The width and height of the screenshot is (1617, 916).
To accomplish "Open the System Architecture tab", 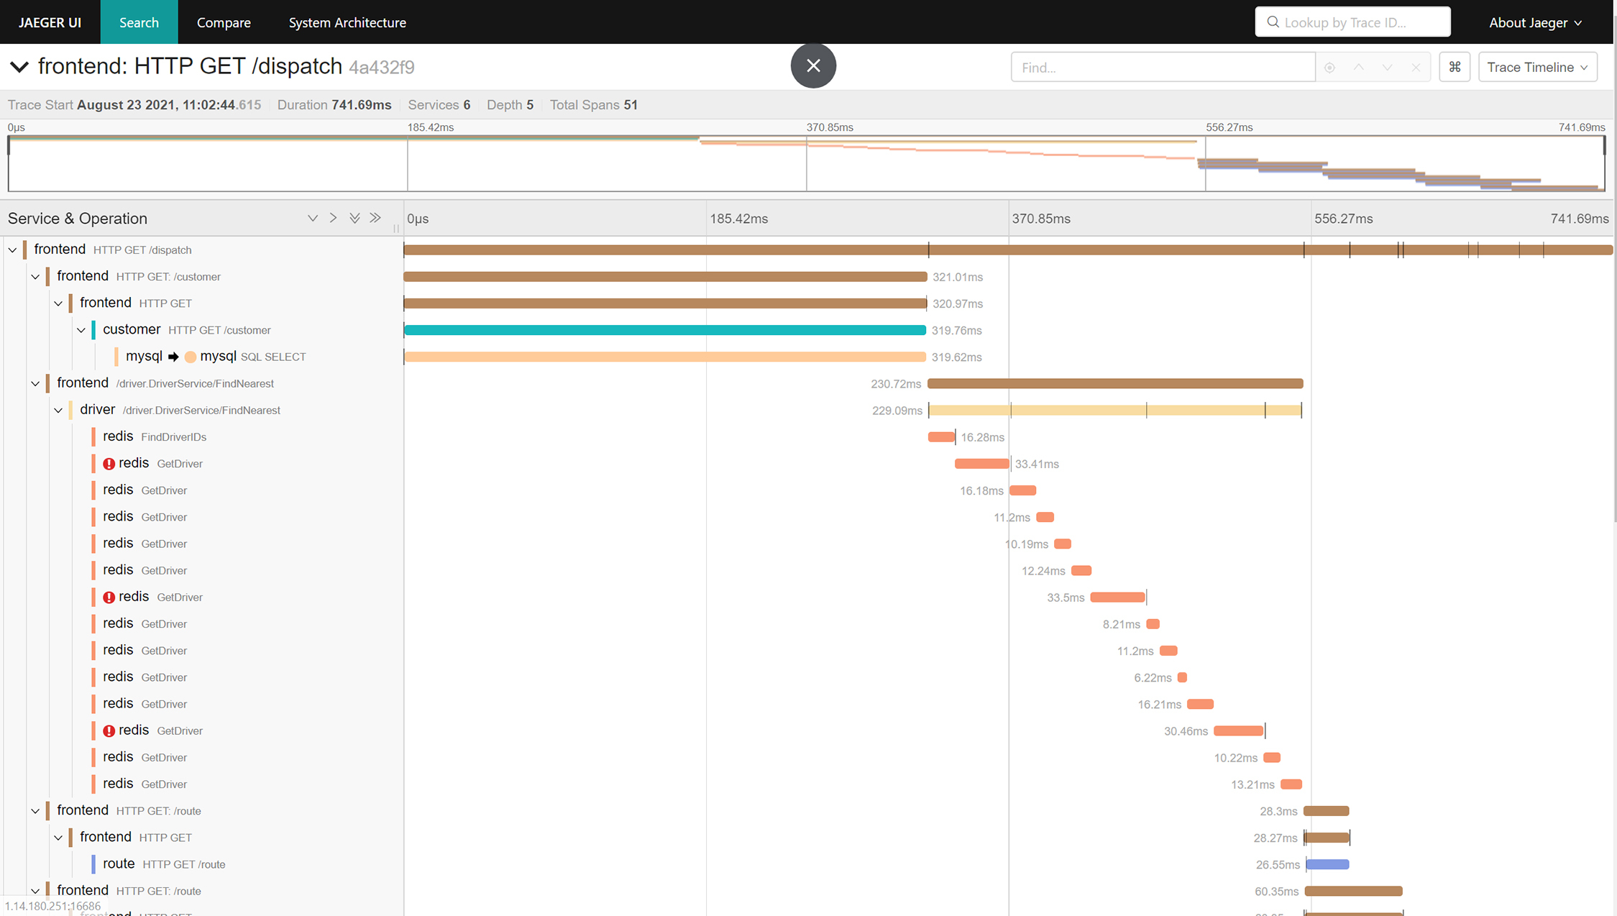I will tap(347, 22).
